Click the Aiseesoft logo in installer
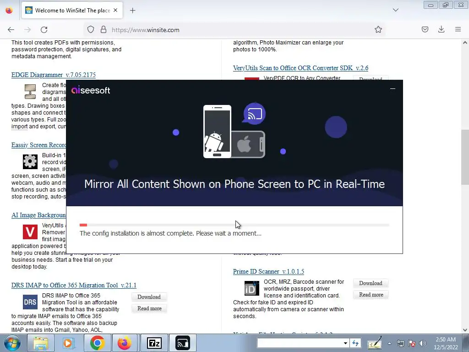469x352 pixels. 91,90
